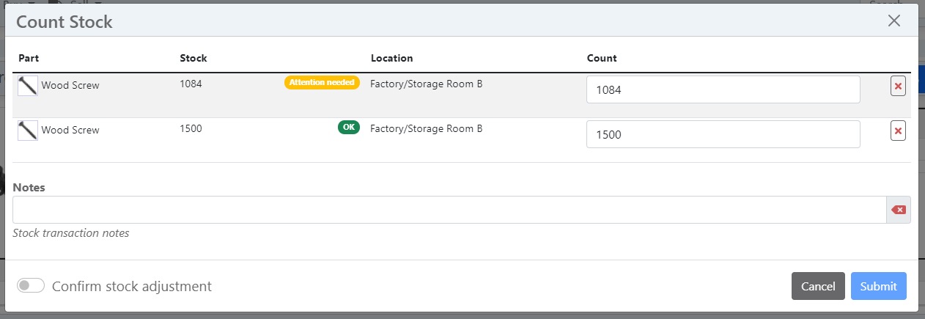Click the yellow Attention needed badge

coord(322,83)
